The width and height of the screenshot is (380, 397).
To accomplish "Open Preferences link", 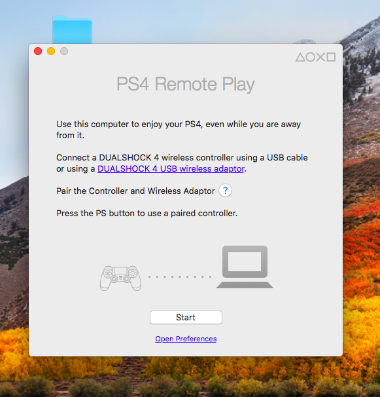I will coord(186,339).
